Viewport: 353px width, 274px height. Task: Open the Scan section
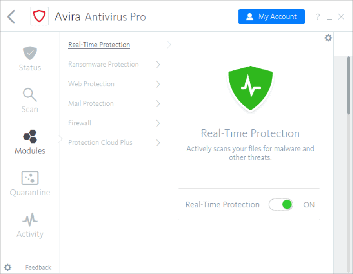(30, 100)
